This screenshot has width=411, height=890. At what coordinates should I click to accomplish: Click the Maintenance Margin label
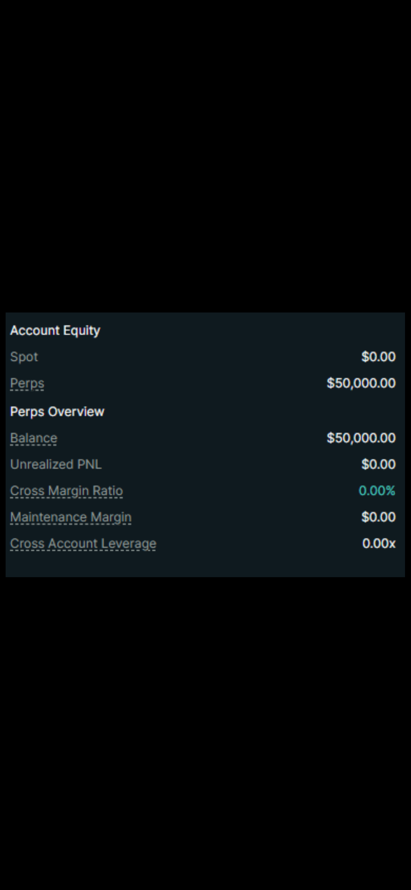[x=71, y=517]
